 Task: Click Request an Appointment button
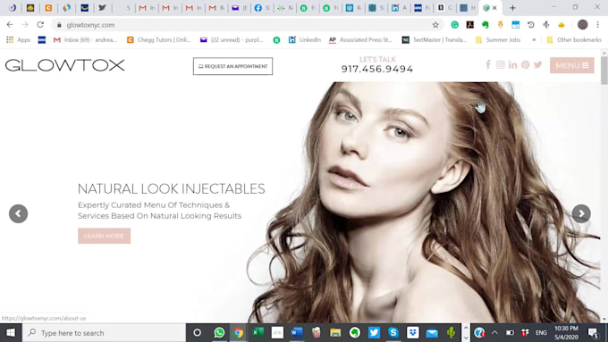pyautogui.click(x=232, y=66)
